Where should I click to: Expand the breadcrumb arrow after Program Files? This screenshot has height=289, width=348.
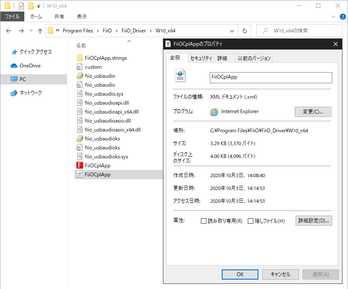tap(98, 31)
